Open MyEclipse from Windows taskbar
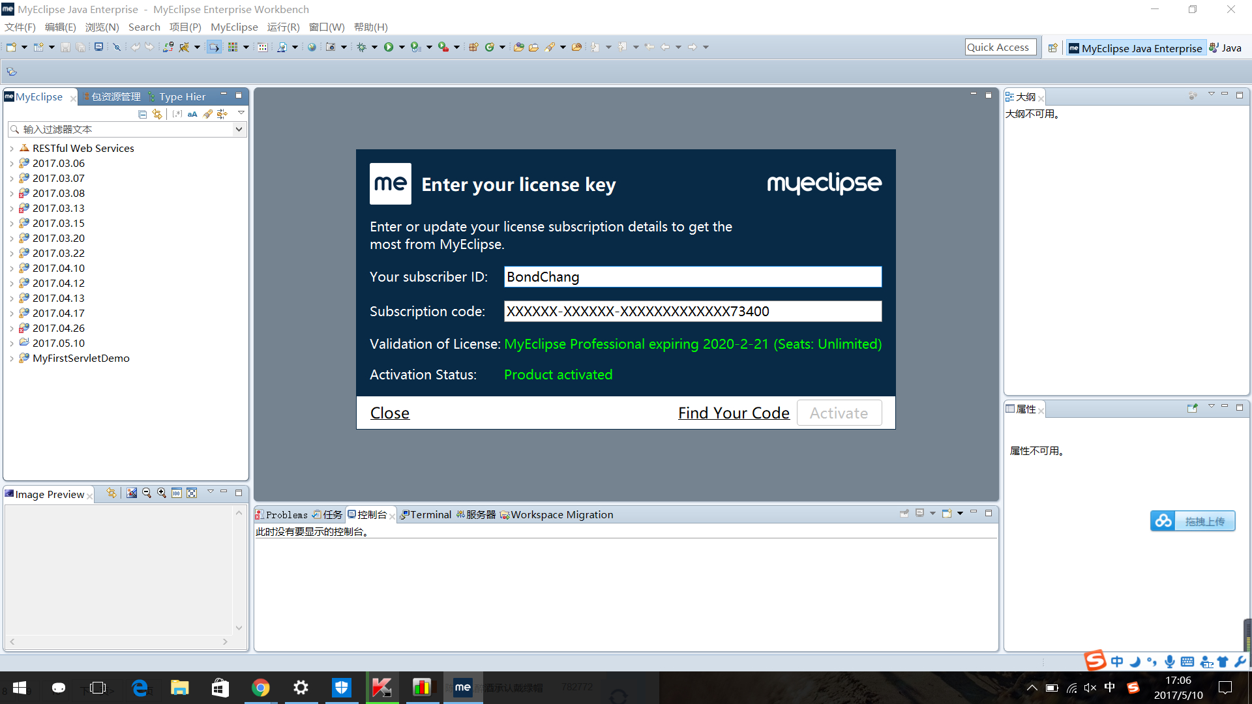 pos(463,688)
